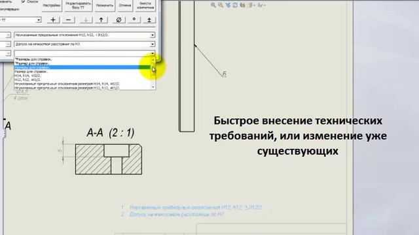The width and height of the screenshot is (419, 235).
Task: Click the dropdown list scrollbar up arrow
Action: [x=153, y=59]
